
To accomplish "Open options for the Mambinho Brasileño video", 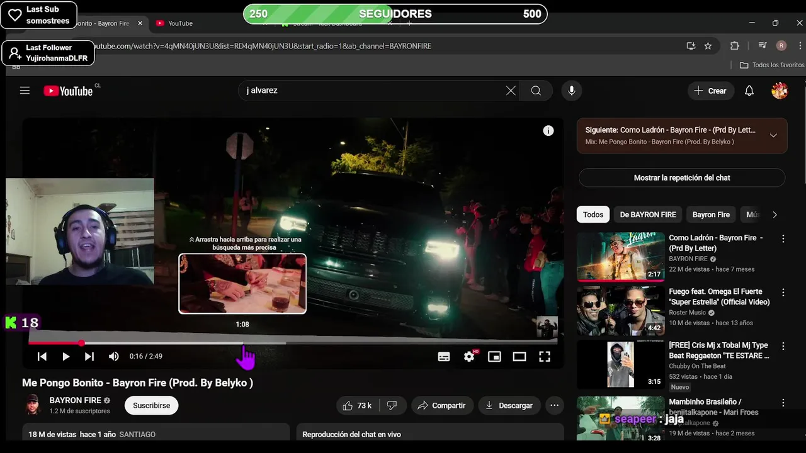I will (783, 403).
